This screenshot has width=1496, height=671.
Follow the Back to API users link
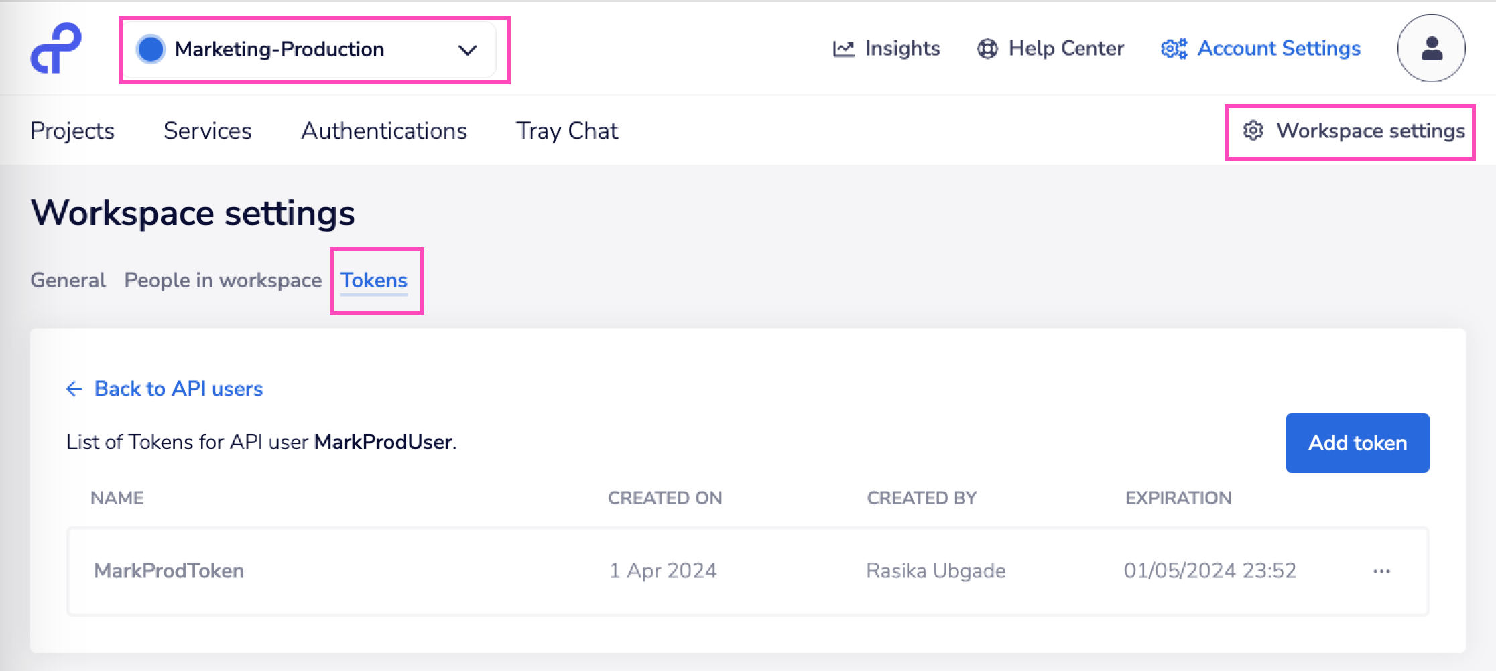[x=178, y=389]
